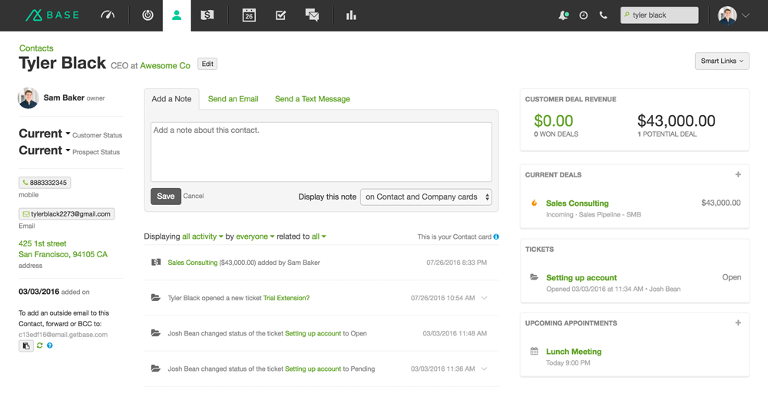Expand the Pending status activity row chevron
The image size is (768, 410).
pos(484,369)
